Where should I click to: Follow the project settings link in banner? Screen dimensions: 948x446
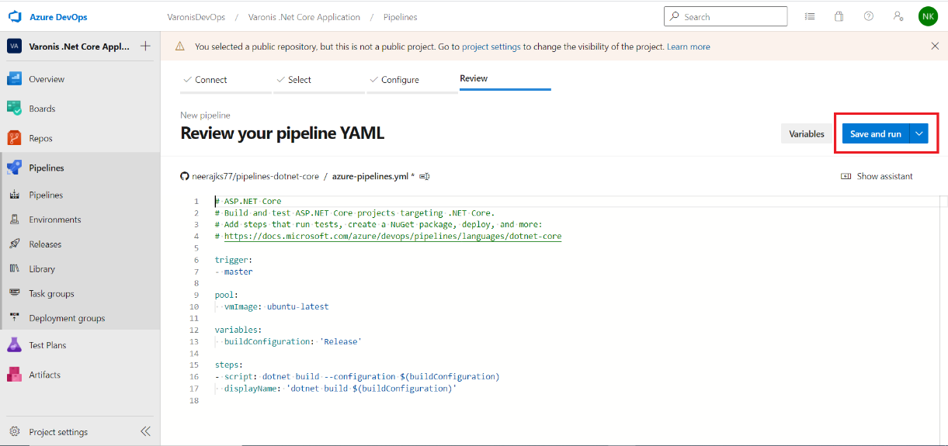tap(491, 47)
